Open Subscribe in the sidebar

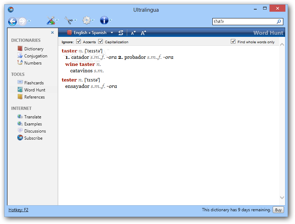(x=33, y=138)
